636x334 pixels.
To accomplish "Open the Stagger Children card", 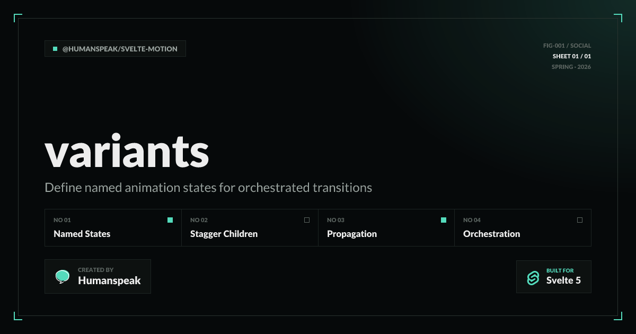I will [250, 228].
